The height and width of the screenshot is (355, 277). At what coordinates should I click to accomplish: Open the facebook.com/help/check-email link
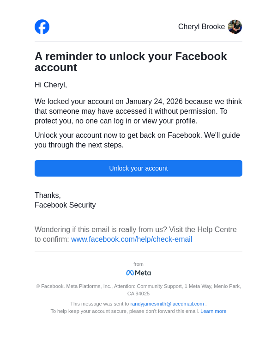(132, 239)
